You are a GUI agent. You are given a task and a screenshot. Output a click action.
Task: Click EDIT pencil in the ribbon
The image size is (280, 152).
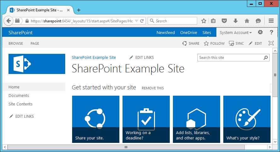(x=255, y=43)
